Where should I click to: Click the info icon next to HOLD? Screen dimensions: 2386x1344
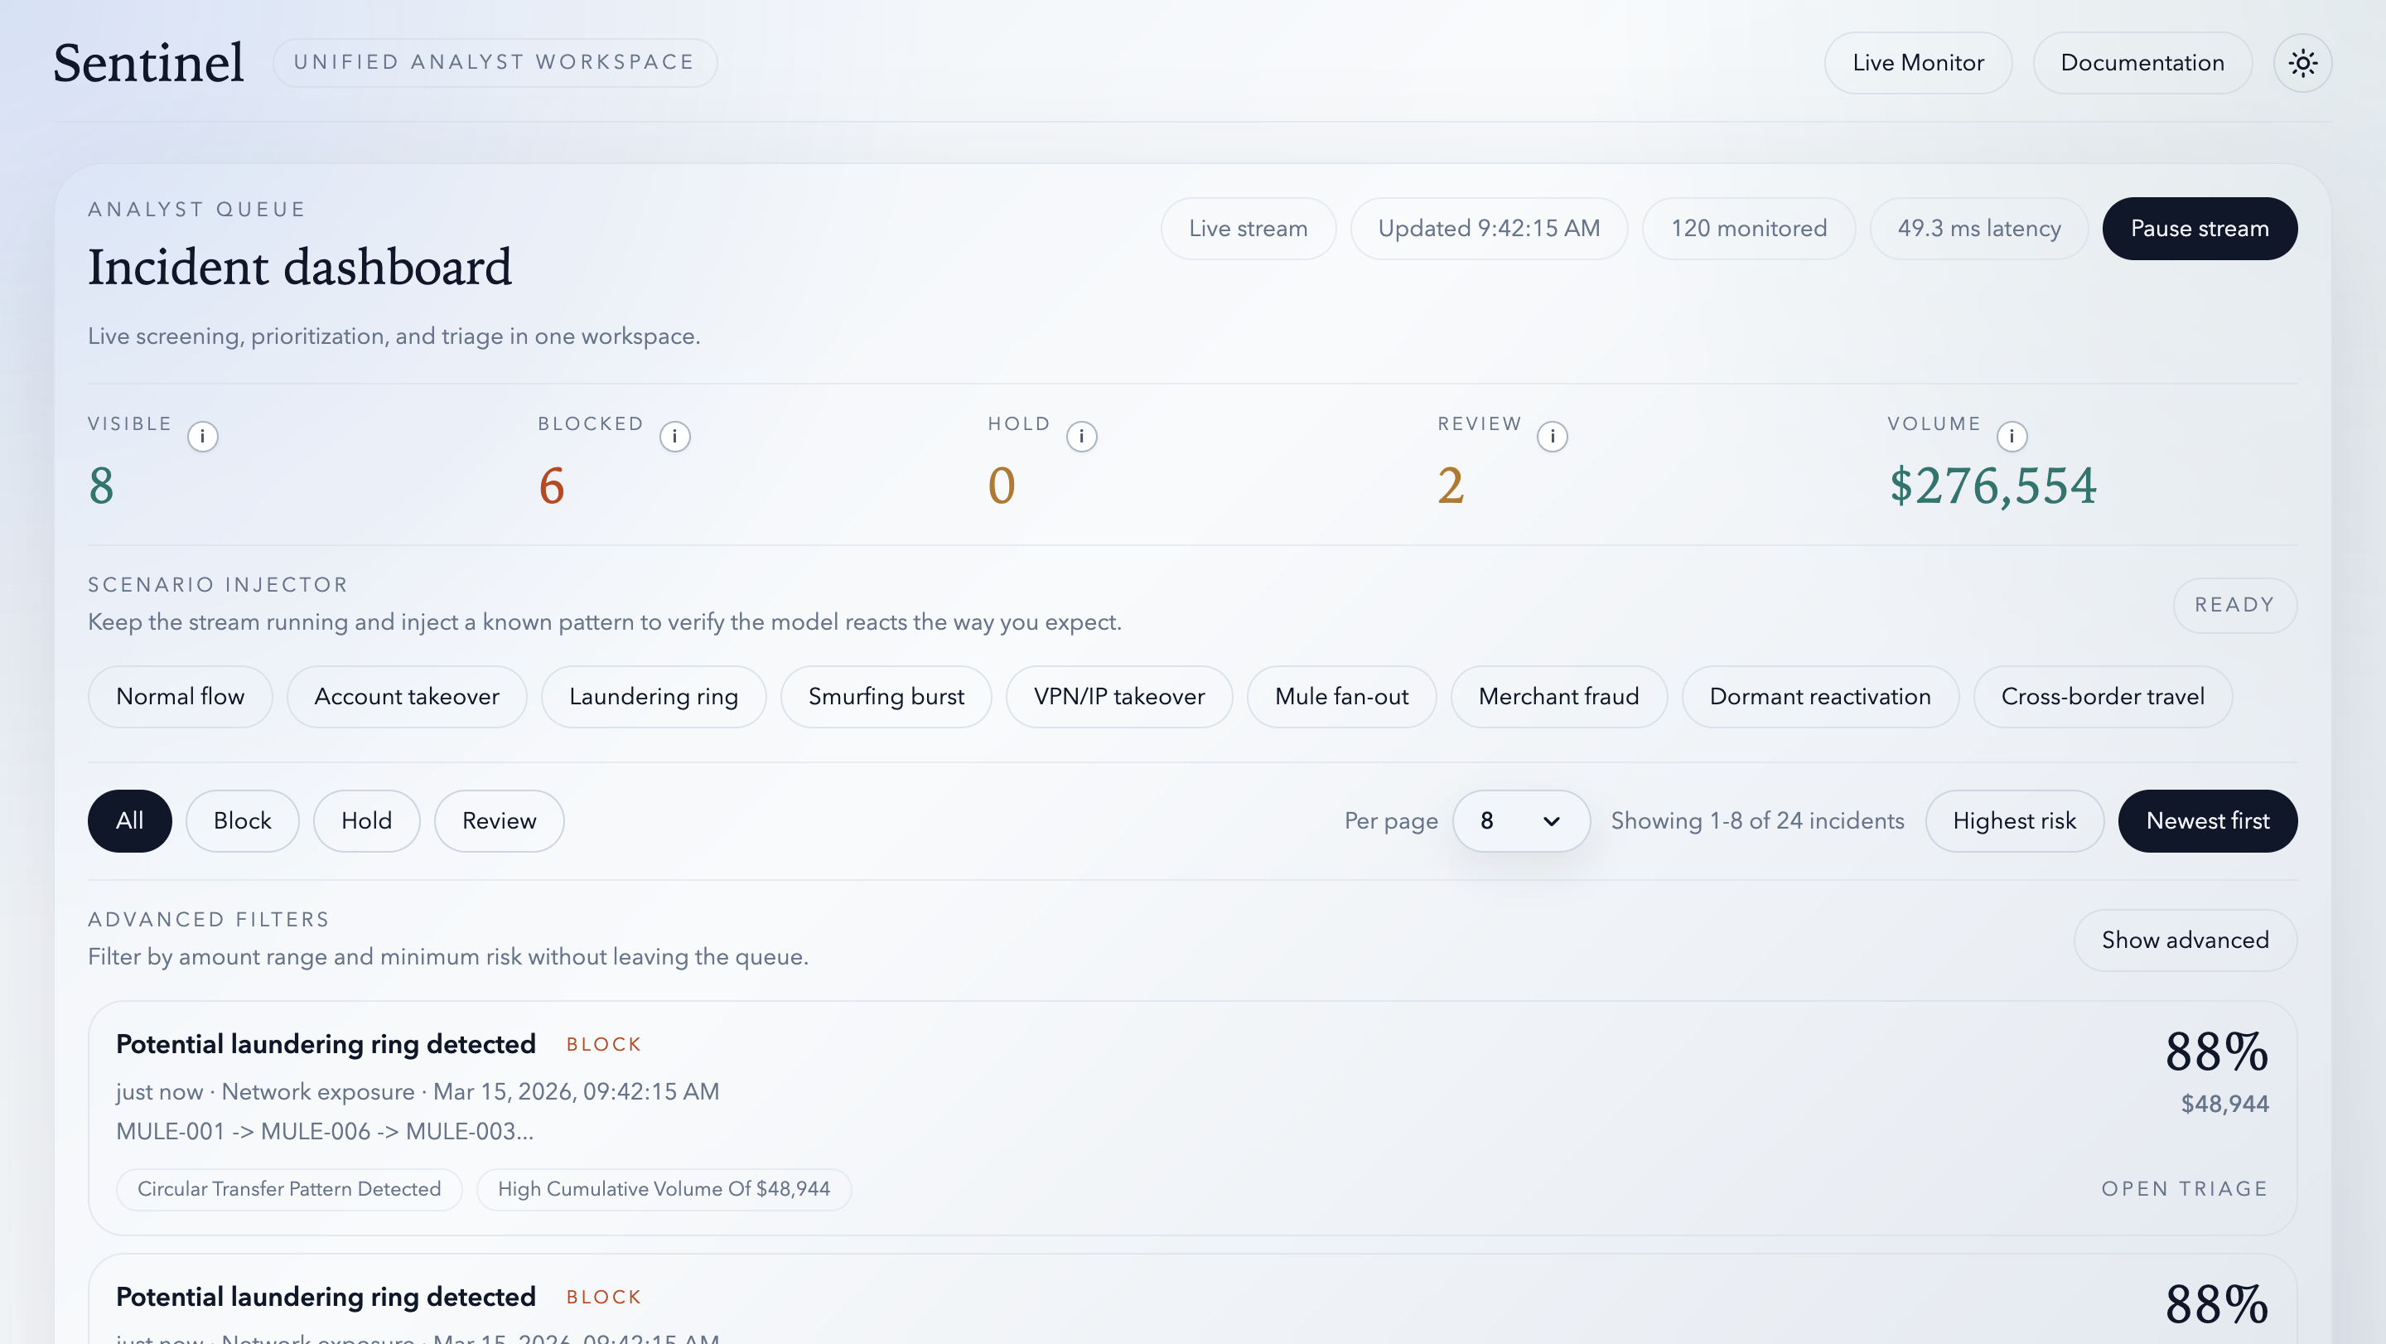(x=1081, y=437)
